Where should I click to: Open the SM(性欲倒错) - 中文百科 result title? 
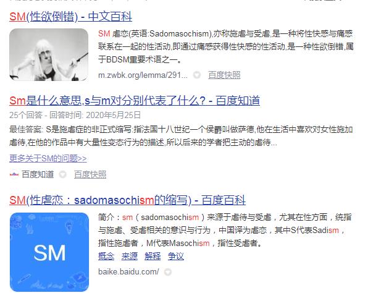coord(71,17)
